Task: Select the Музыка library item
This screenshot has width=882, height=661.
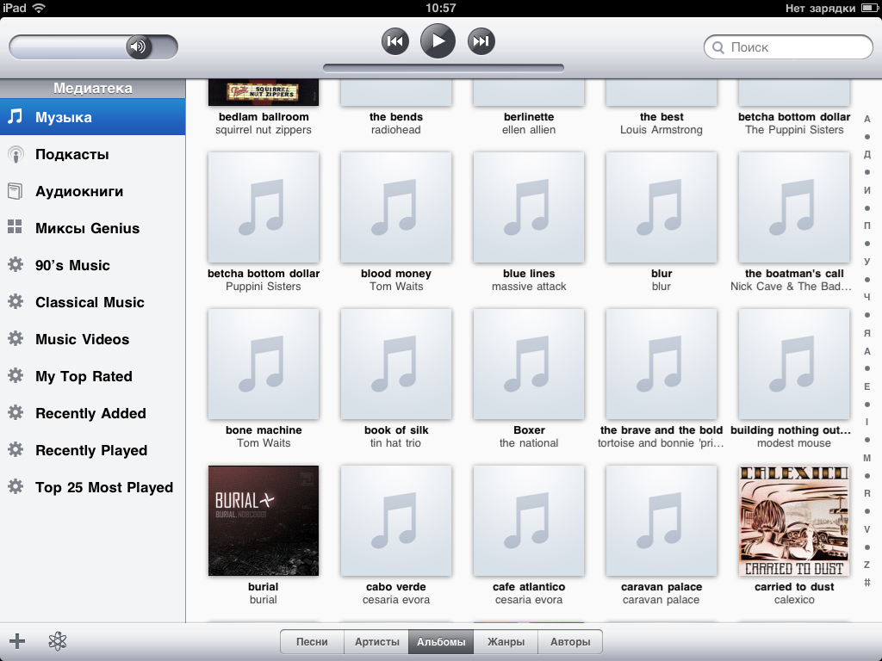Action: point(63,117)
